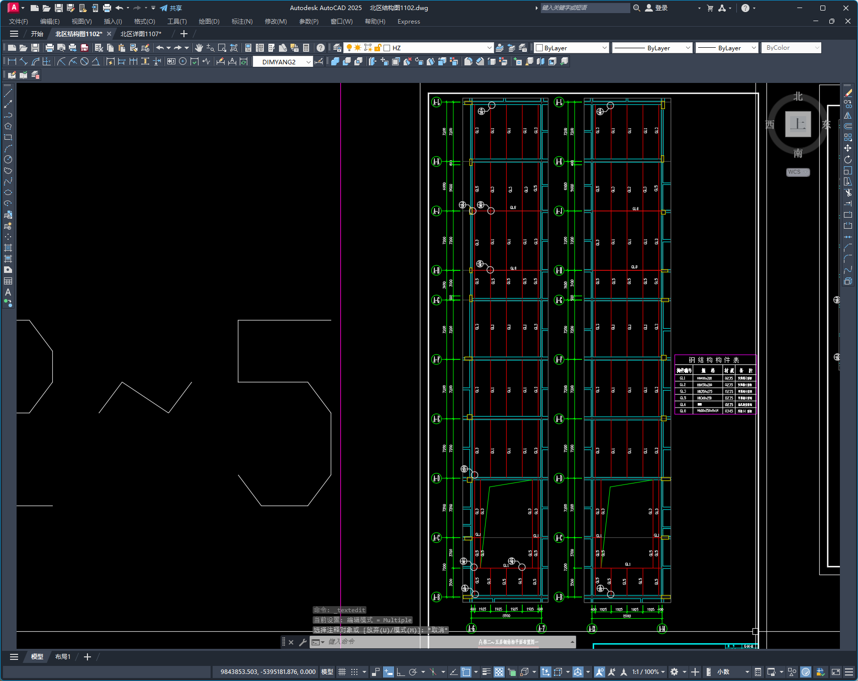The image size is (858, 681).
Task: Click the Linear dimension tool
Action: coord(12,61)
